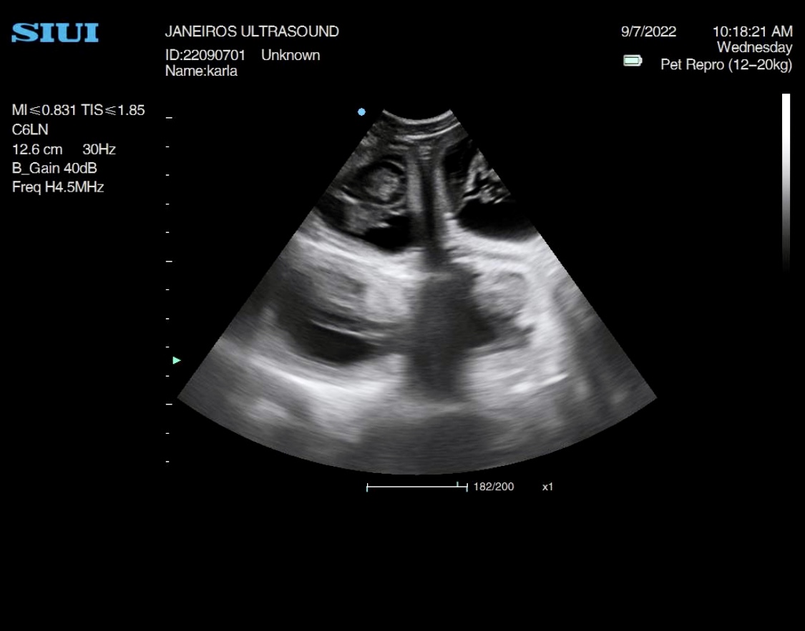This screenshot has width=805, height=631.
Task: Click the MI and TIS index readout
Action: (x=79, y=110)
